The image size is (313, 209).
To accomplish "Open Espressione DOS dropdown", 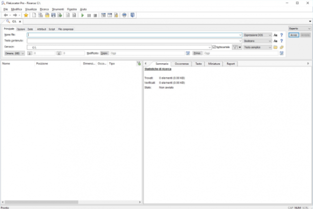I will coord(257,35).
